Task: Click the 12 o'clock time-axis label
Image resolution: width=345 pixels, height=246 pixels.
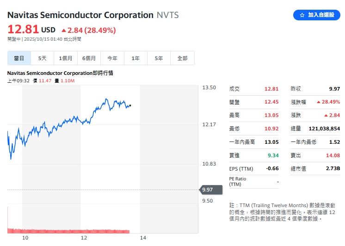Action: (x=84, y=238)
